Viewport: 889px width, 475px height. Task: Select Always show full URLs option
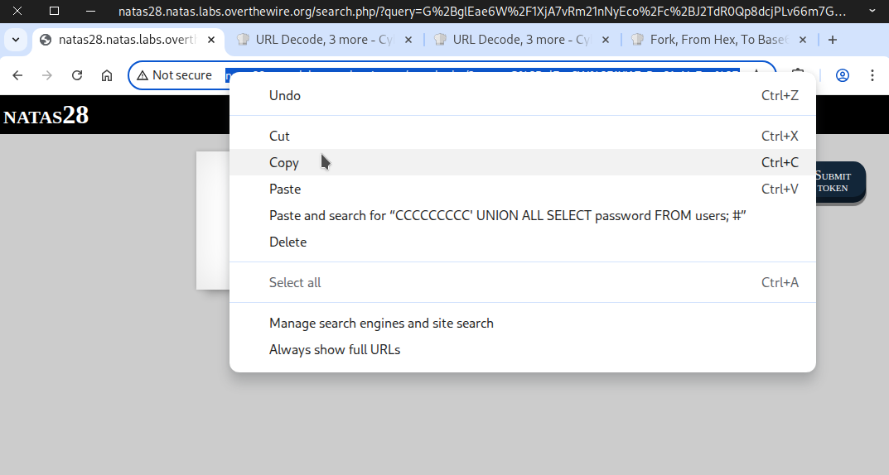(x=335, y=349)
